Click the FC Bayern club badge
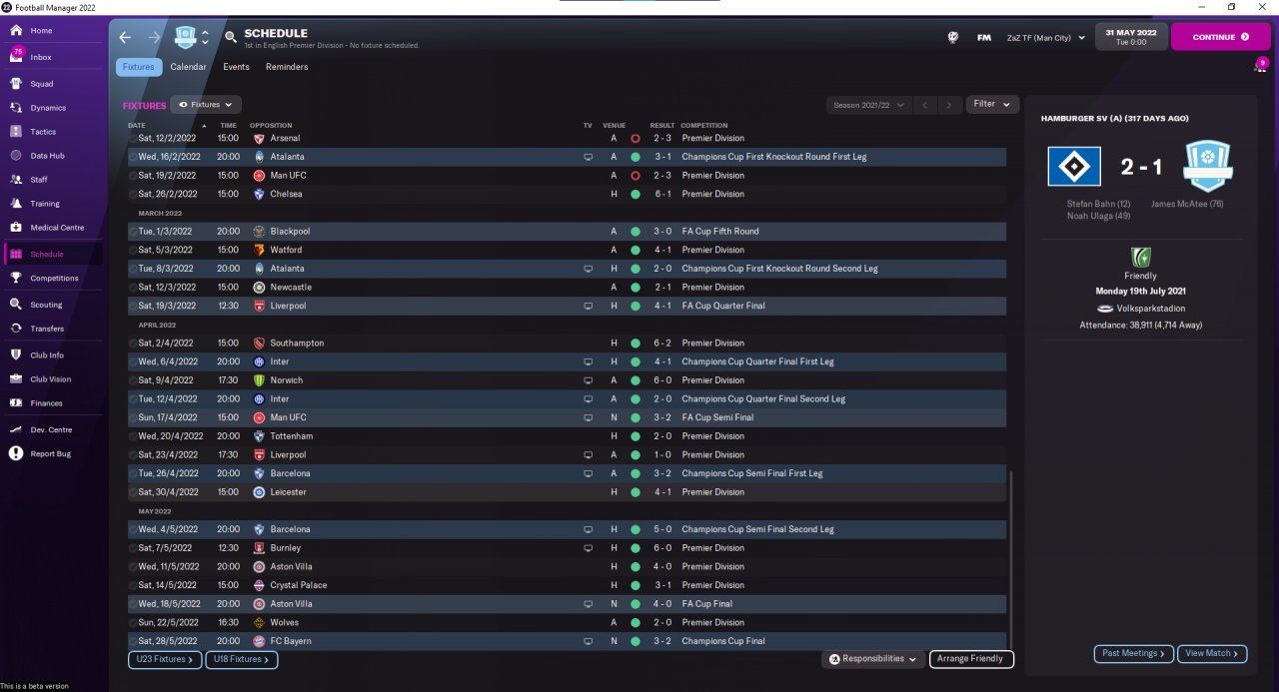Viewport: 1279px width, 692px height. [x=259, y=641]
